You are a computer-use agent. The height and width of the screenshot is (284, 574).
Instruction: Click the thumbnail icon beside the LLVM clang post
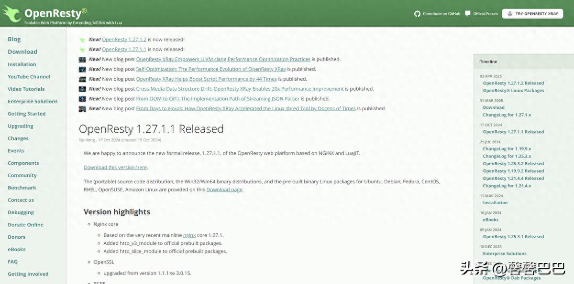(x=83, y=59)
